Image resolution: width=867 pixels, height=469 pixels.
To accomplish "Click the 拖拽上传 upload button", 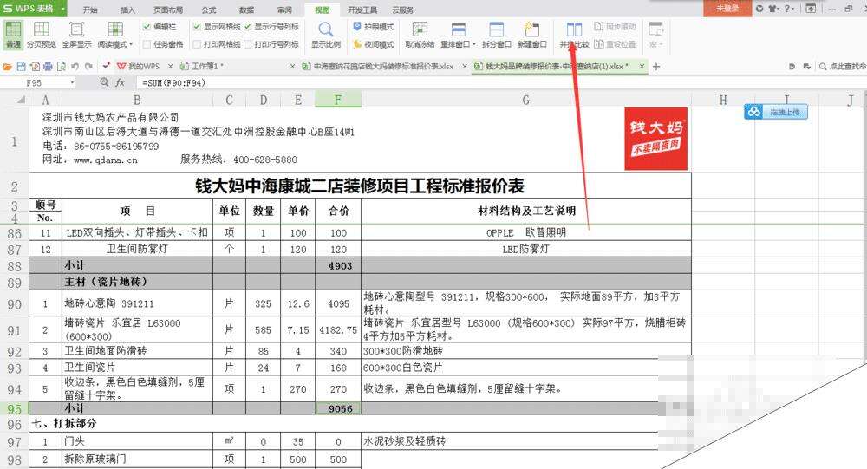I will click(776, 112).
